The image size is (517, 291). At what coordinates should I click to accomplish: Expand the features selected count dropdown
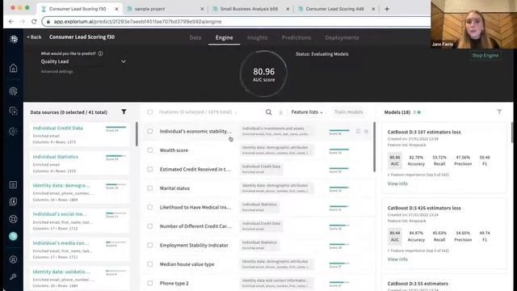click(236, 112)
